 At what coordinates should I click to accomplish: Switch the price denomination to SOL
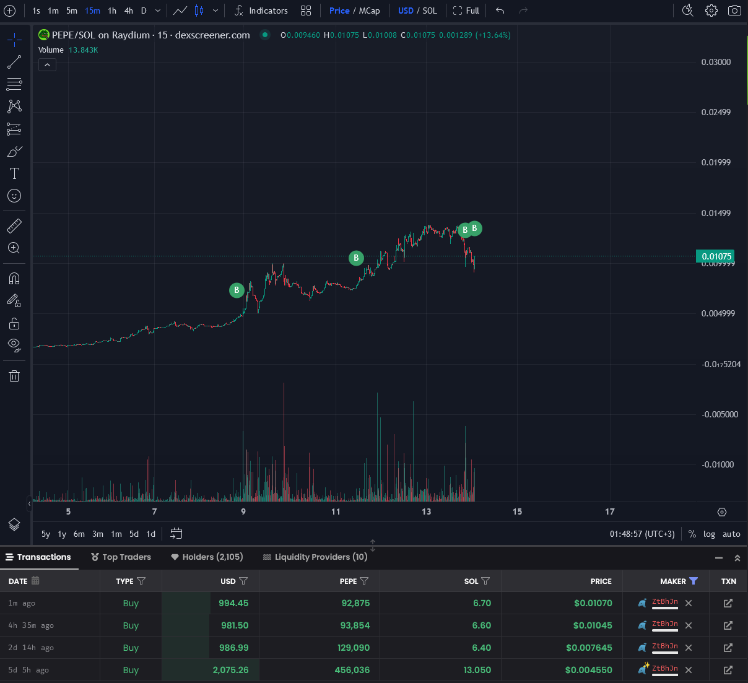[x=430, y=11]
